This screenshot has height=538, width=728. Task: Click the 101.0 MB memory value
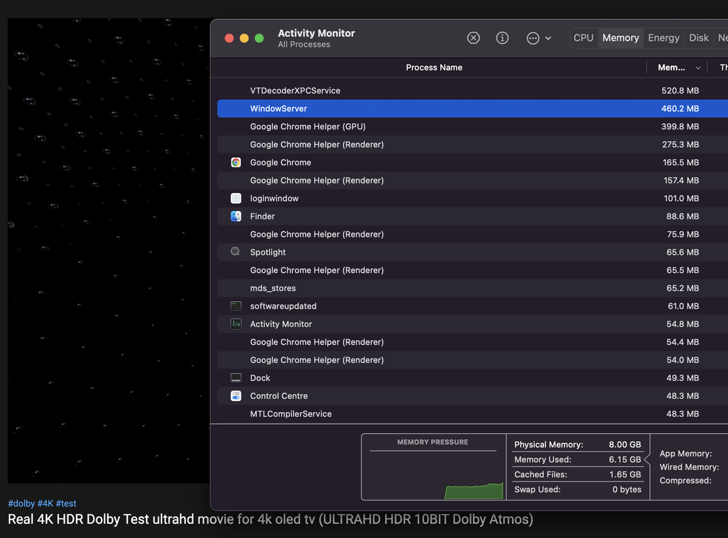pos(681,198)
